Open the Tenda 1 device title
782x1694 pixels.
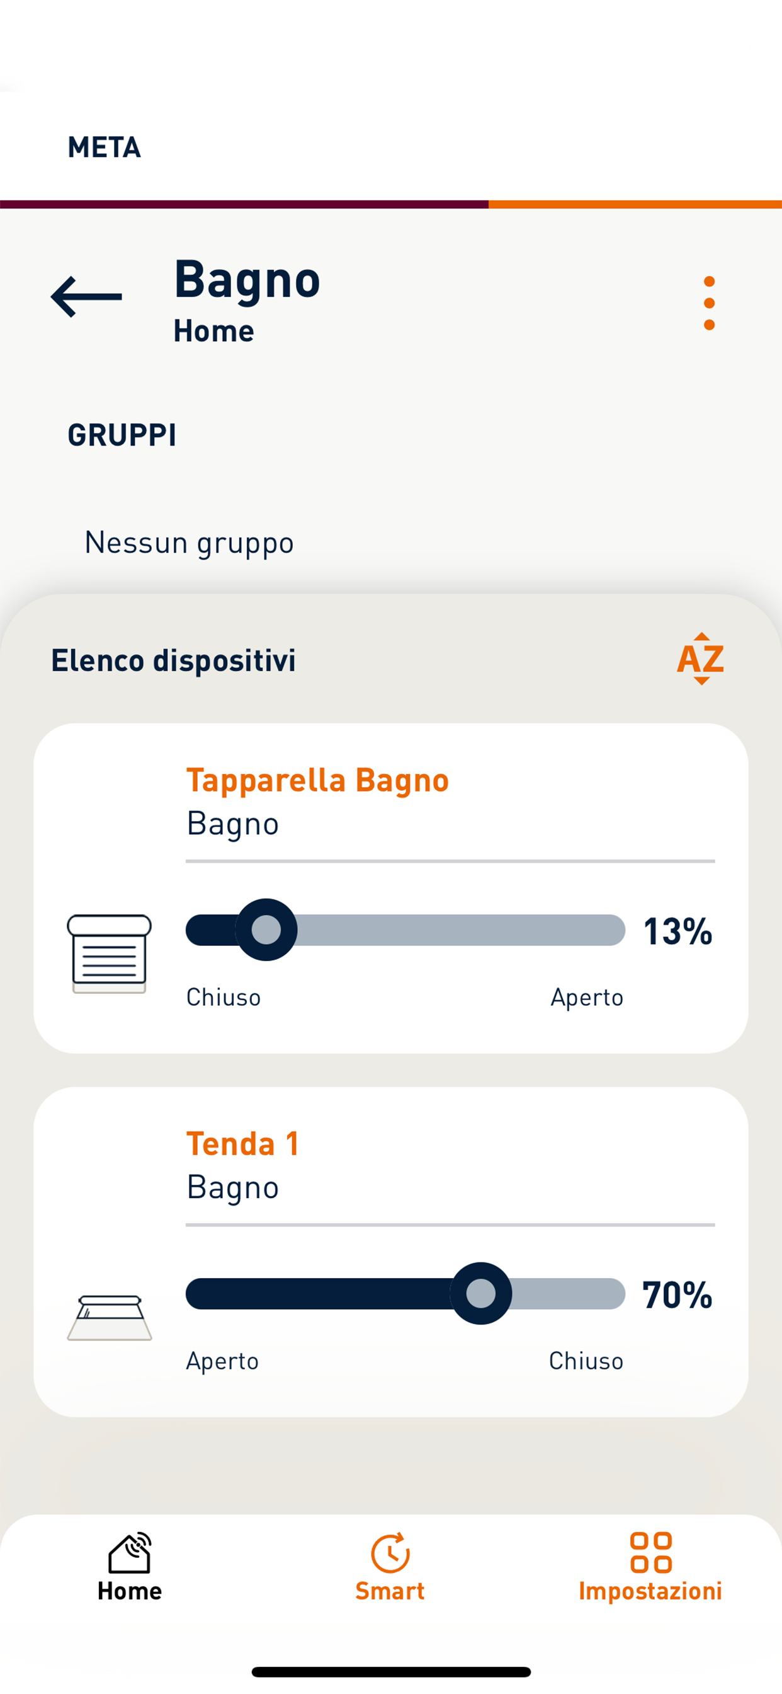pos(242,1144)
